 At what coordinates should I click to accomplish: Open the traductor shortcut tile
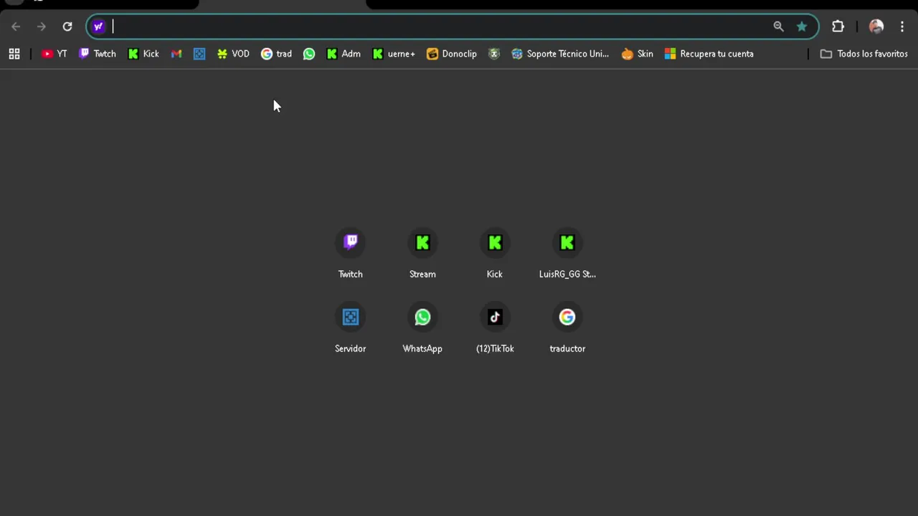[567, 329]
